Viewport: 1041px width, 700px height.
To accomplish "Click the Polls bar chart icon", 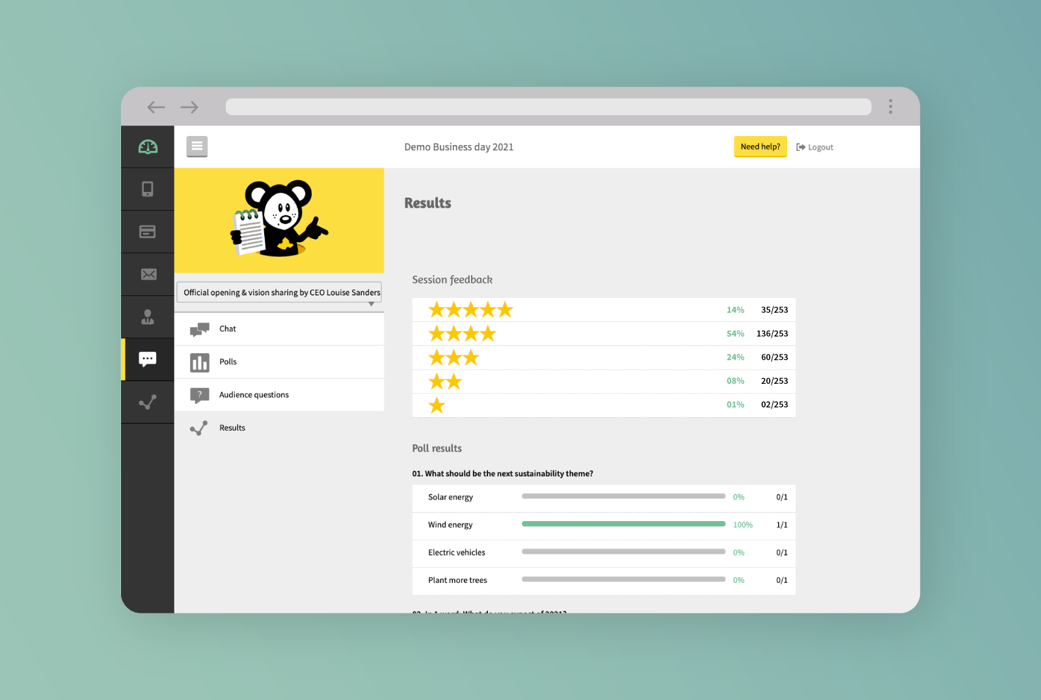I will [199, 362].
